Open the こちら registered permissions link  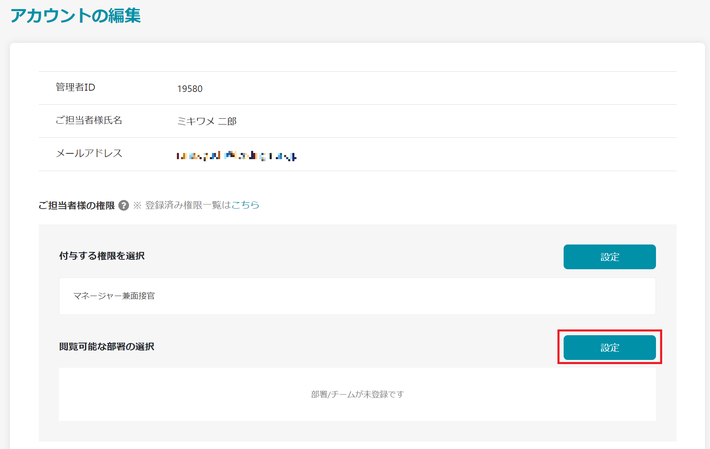[245, 205]
